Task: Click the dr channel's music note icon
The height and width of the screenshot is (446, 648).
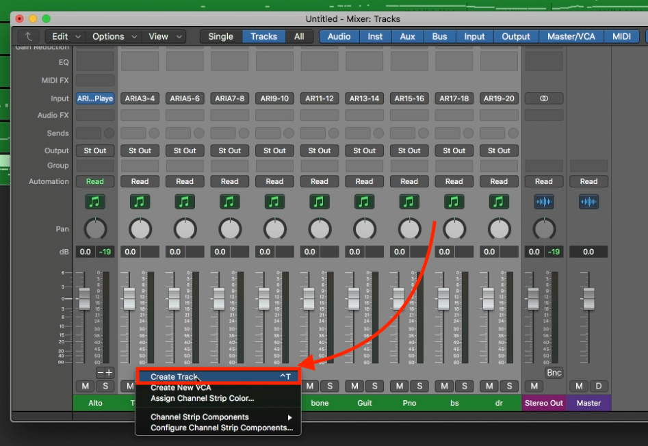Action: [499, 202]
